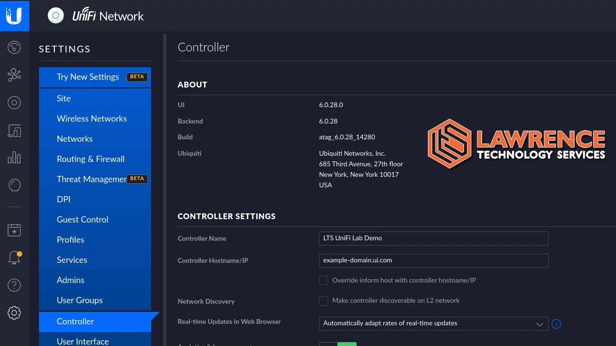This screenshot has height=346, width=616.
Task: Open the Settings gear icon
Action: click(x=14, y=313)
